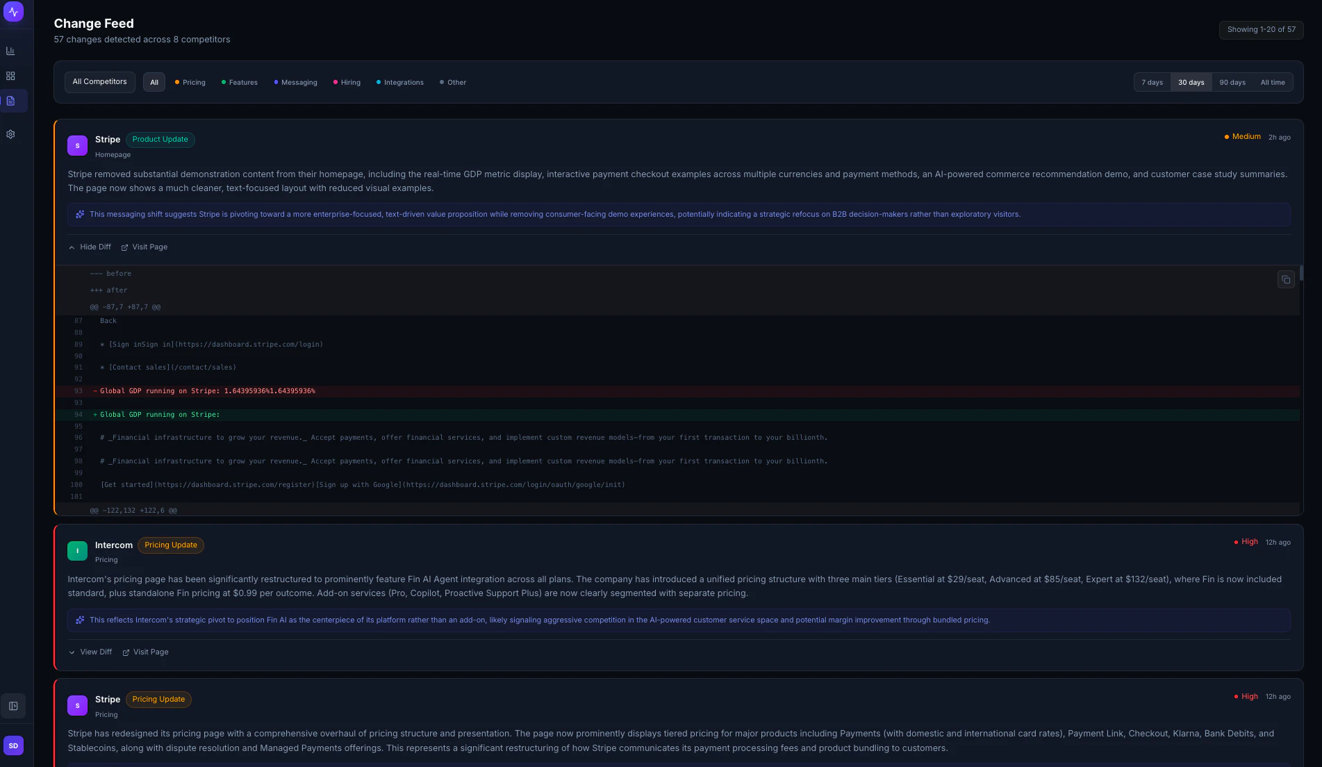Switch time range to 30 days
Image resolution: width=1322 pixels, height=767 pixels.
click(x=1191, y=82)
